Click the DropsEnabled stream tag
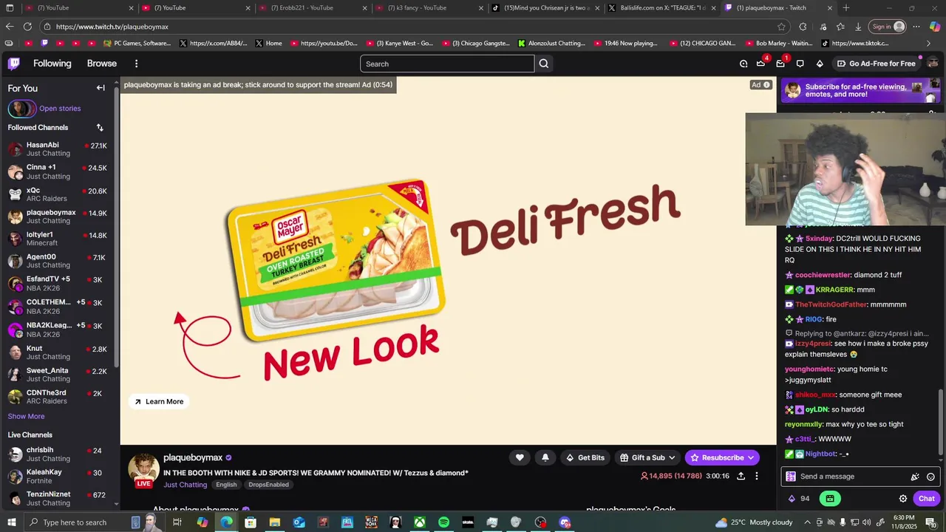Screen dimensions: 946x532 pyautogui.click(x=268, y=485)
